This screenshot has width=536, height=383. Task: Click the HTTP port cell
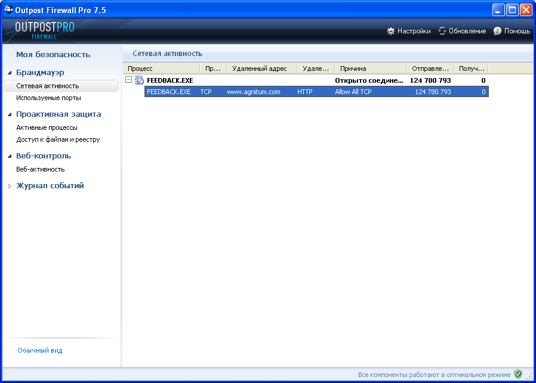(x=304, y=92)
